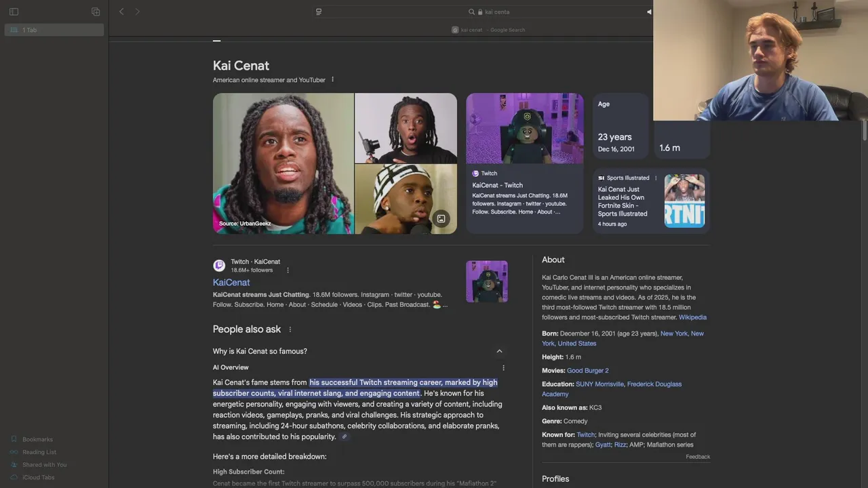Click the 'Height: 1.6 m' fact row

561,357
